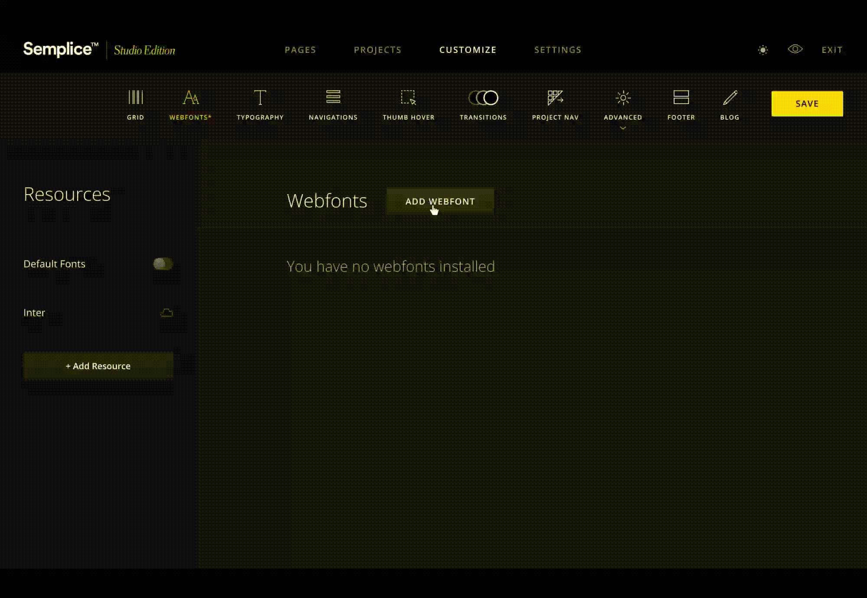
Task: Toggle the day/night mode sun icon
Action: coord(763,50)
